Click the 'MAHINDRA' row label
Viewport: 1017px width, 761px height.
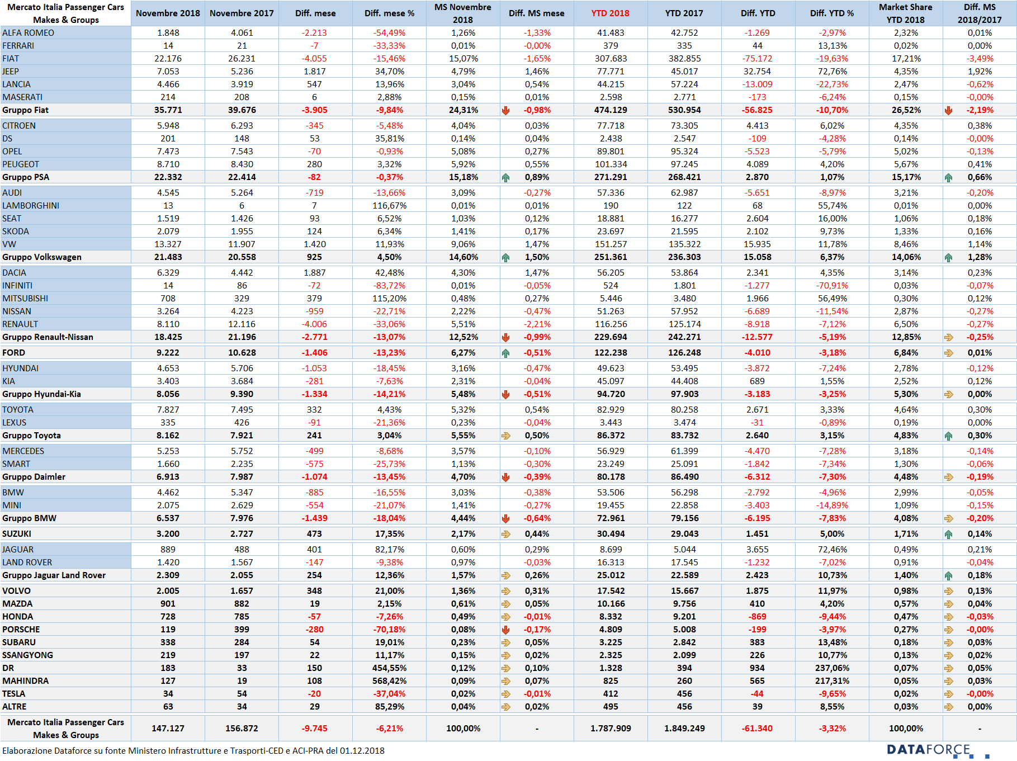25,681
